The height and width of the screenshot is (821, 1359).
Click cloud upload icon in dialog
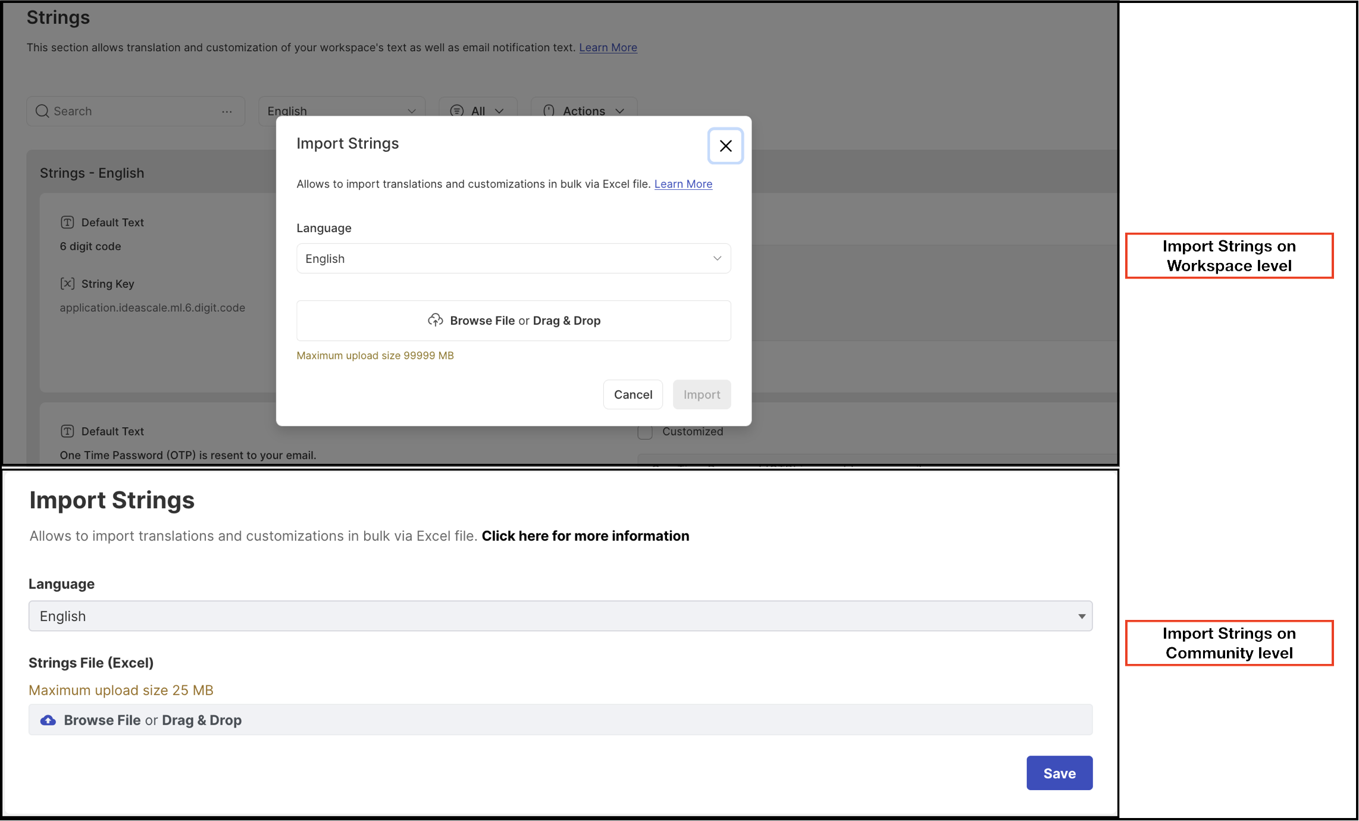[x=436, y=320]
